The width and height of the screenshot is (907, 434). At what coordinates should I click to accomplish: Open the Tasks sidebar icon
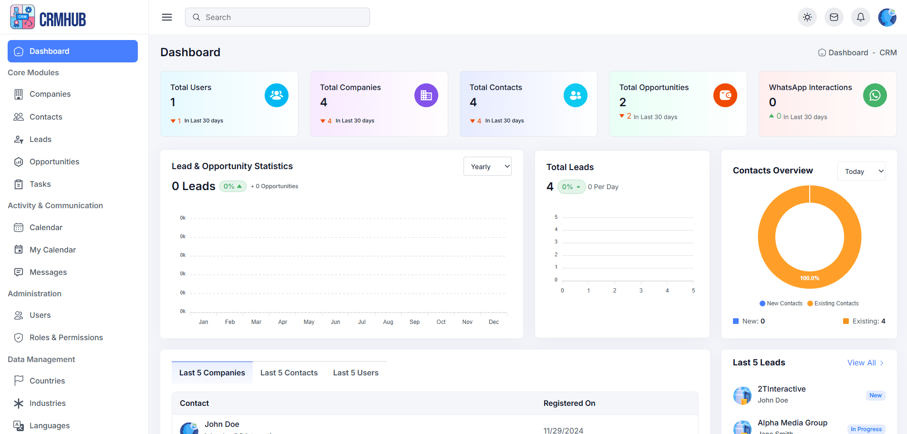pos(18,184)
